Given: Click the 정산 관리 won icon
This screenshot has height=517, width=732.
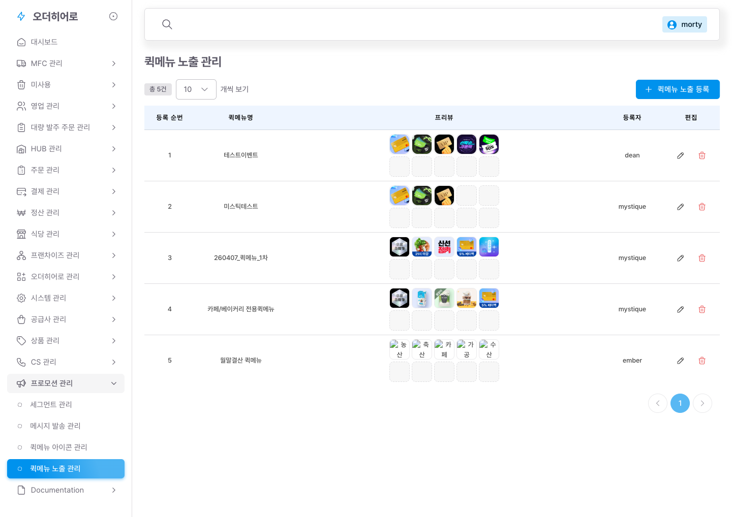Looking at the screenshot, I should (x=21, y=213).
